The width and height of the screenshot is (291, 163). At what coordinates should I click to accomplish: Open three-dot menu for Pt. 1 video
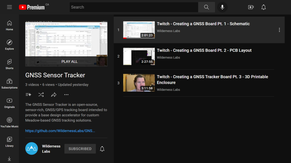[279, 30]
